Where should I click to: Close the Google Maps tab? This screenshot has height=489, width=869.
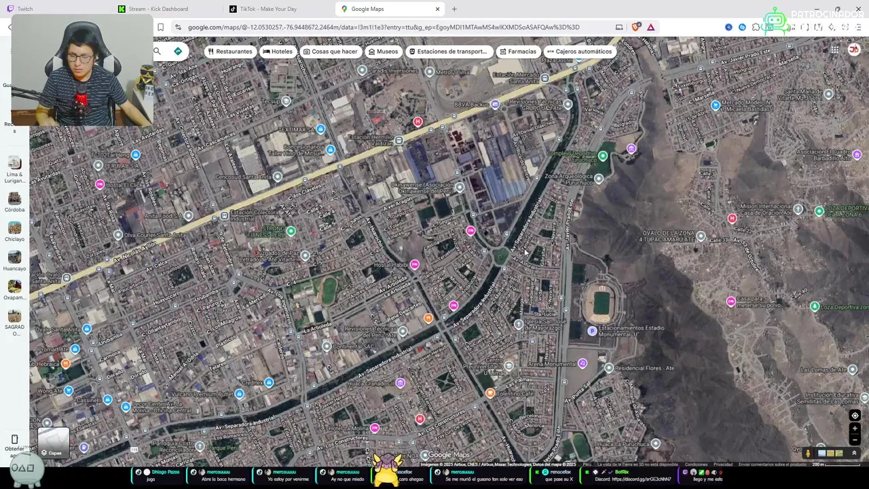pyautogui.click(x=437, y=9)
